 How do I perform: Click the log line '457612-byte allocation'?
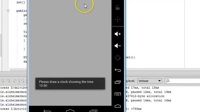coord(145,96)
